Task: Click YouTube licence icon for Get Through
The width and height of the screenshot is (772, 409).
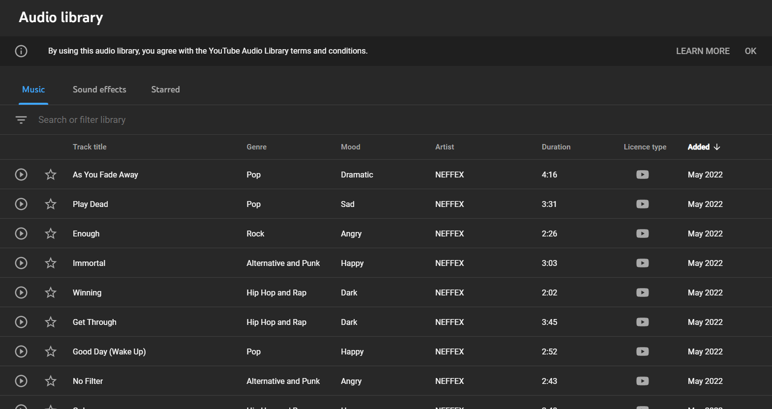Action: 642,322
